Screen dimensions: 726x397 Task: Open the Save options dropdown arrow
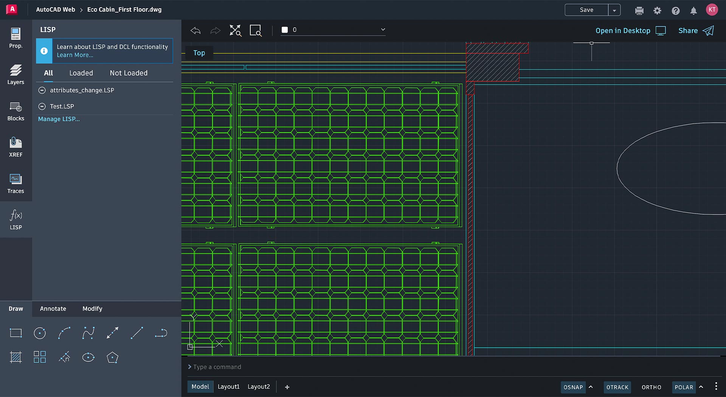pos(614,10)
